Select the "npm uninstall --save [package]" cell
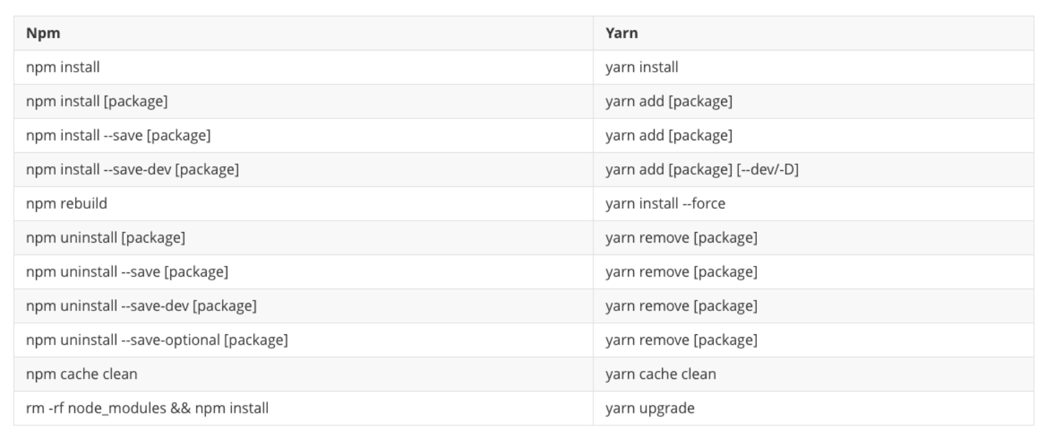This screenshot has width=1048, height=440. 127,272
